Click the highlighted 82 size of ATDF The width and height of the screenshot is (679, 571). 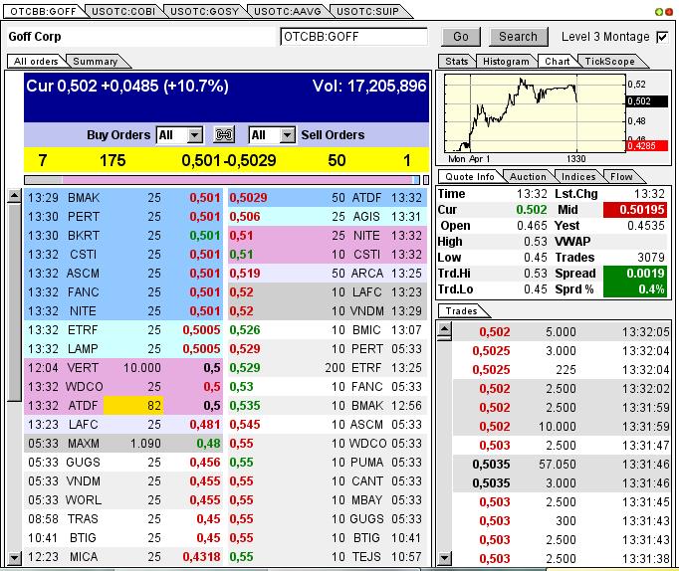(133, 406)
